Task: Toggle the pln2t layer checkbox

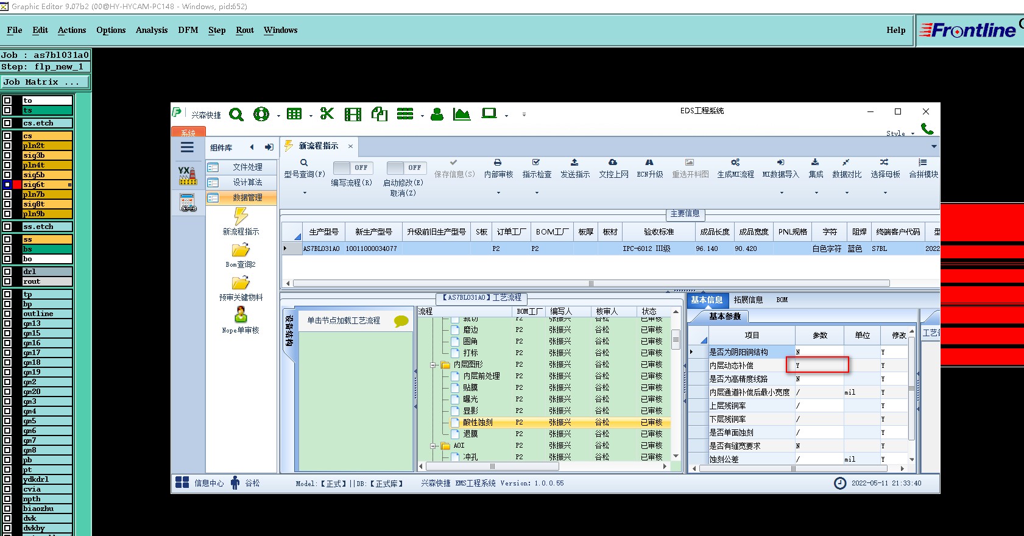Action: [7, 146]
